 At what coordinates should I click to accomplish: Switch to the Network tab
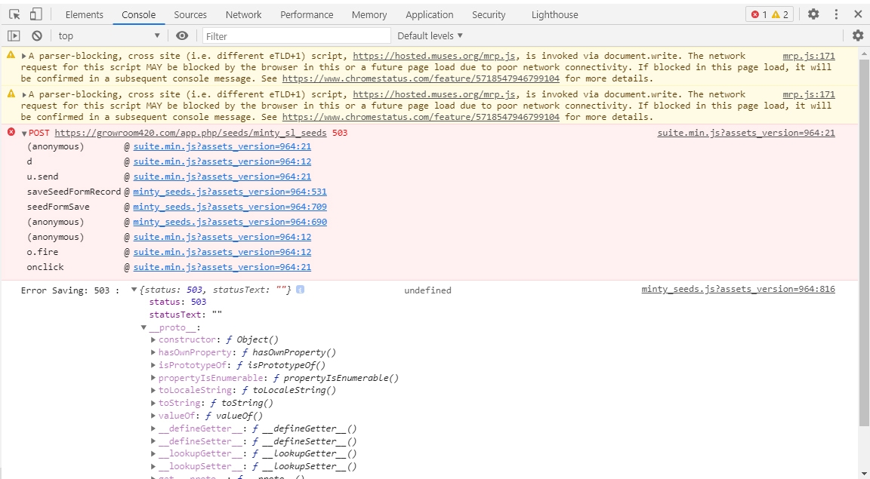click(x=243, y=14)
